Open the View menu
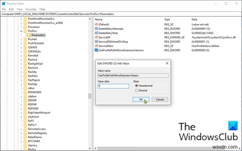The height and width of the screenshot is (151, 242). point(20,9)
